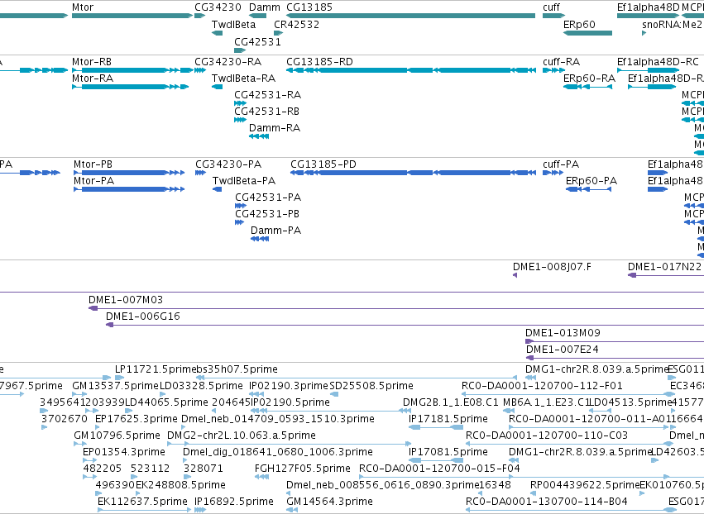Viewport: 704px width, 514px height.
Task: Select the GM14564.3prime EST label
Action: (x=329, y=502)
